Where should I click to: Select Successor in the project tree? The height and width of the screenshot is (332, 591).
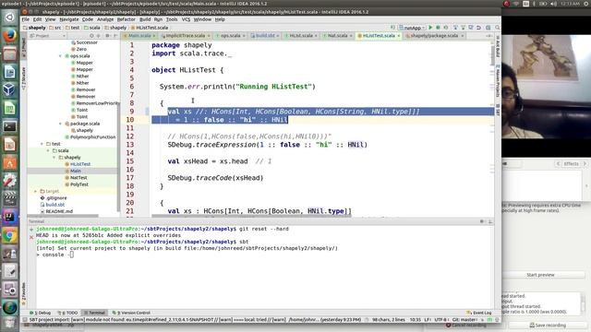point(87,42)
